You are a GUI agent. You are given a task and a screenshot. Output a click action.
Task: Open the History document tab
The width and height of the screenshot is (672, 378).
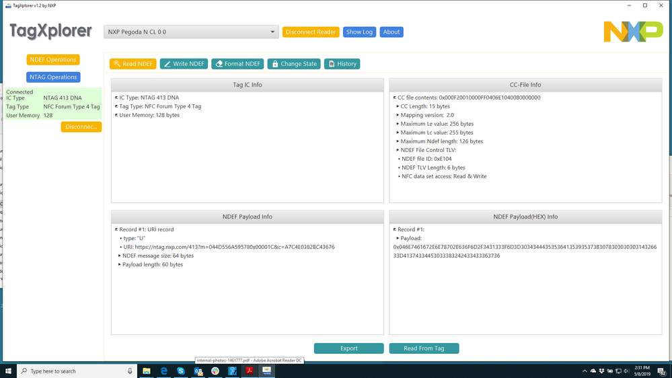click(x=342, y=64)
